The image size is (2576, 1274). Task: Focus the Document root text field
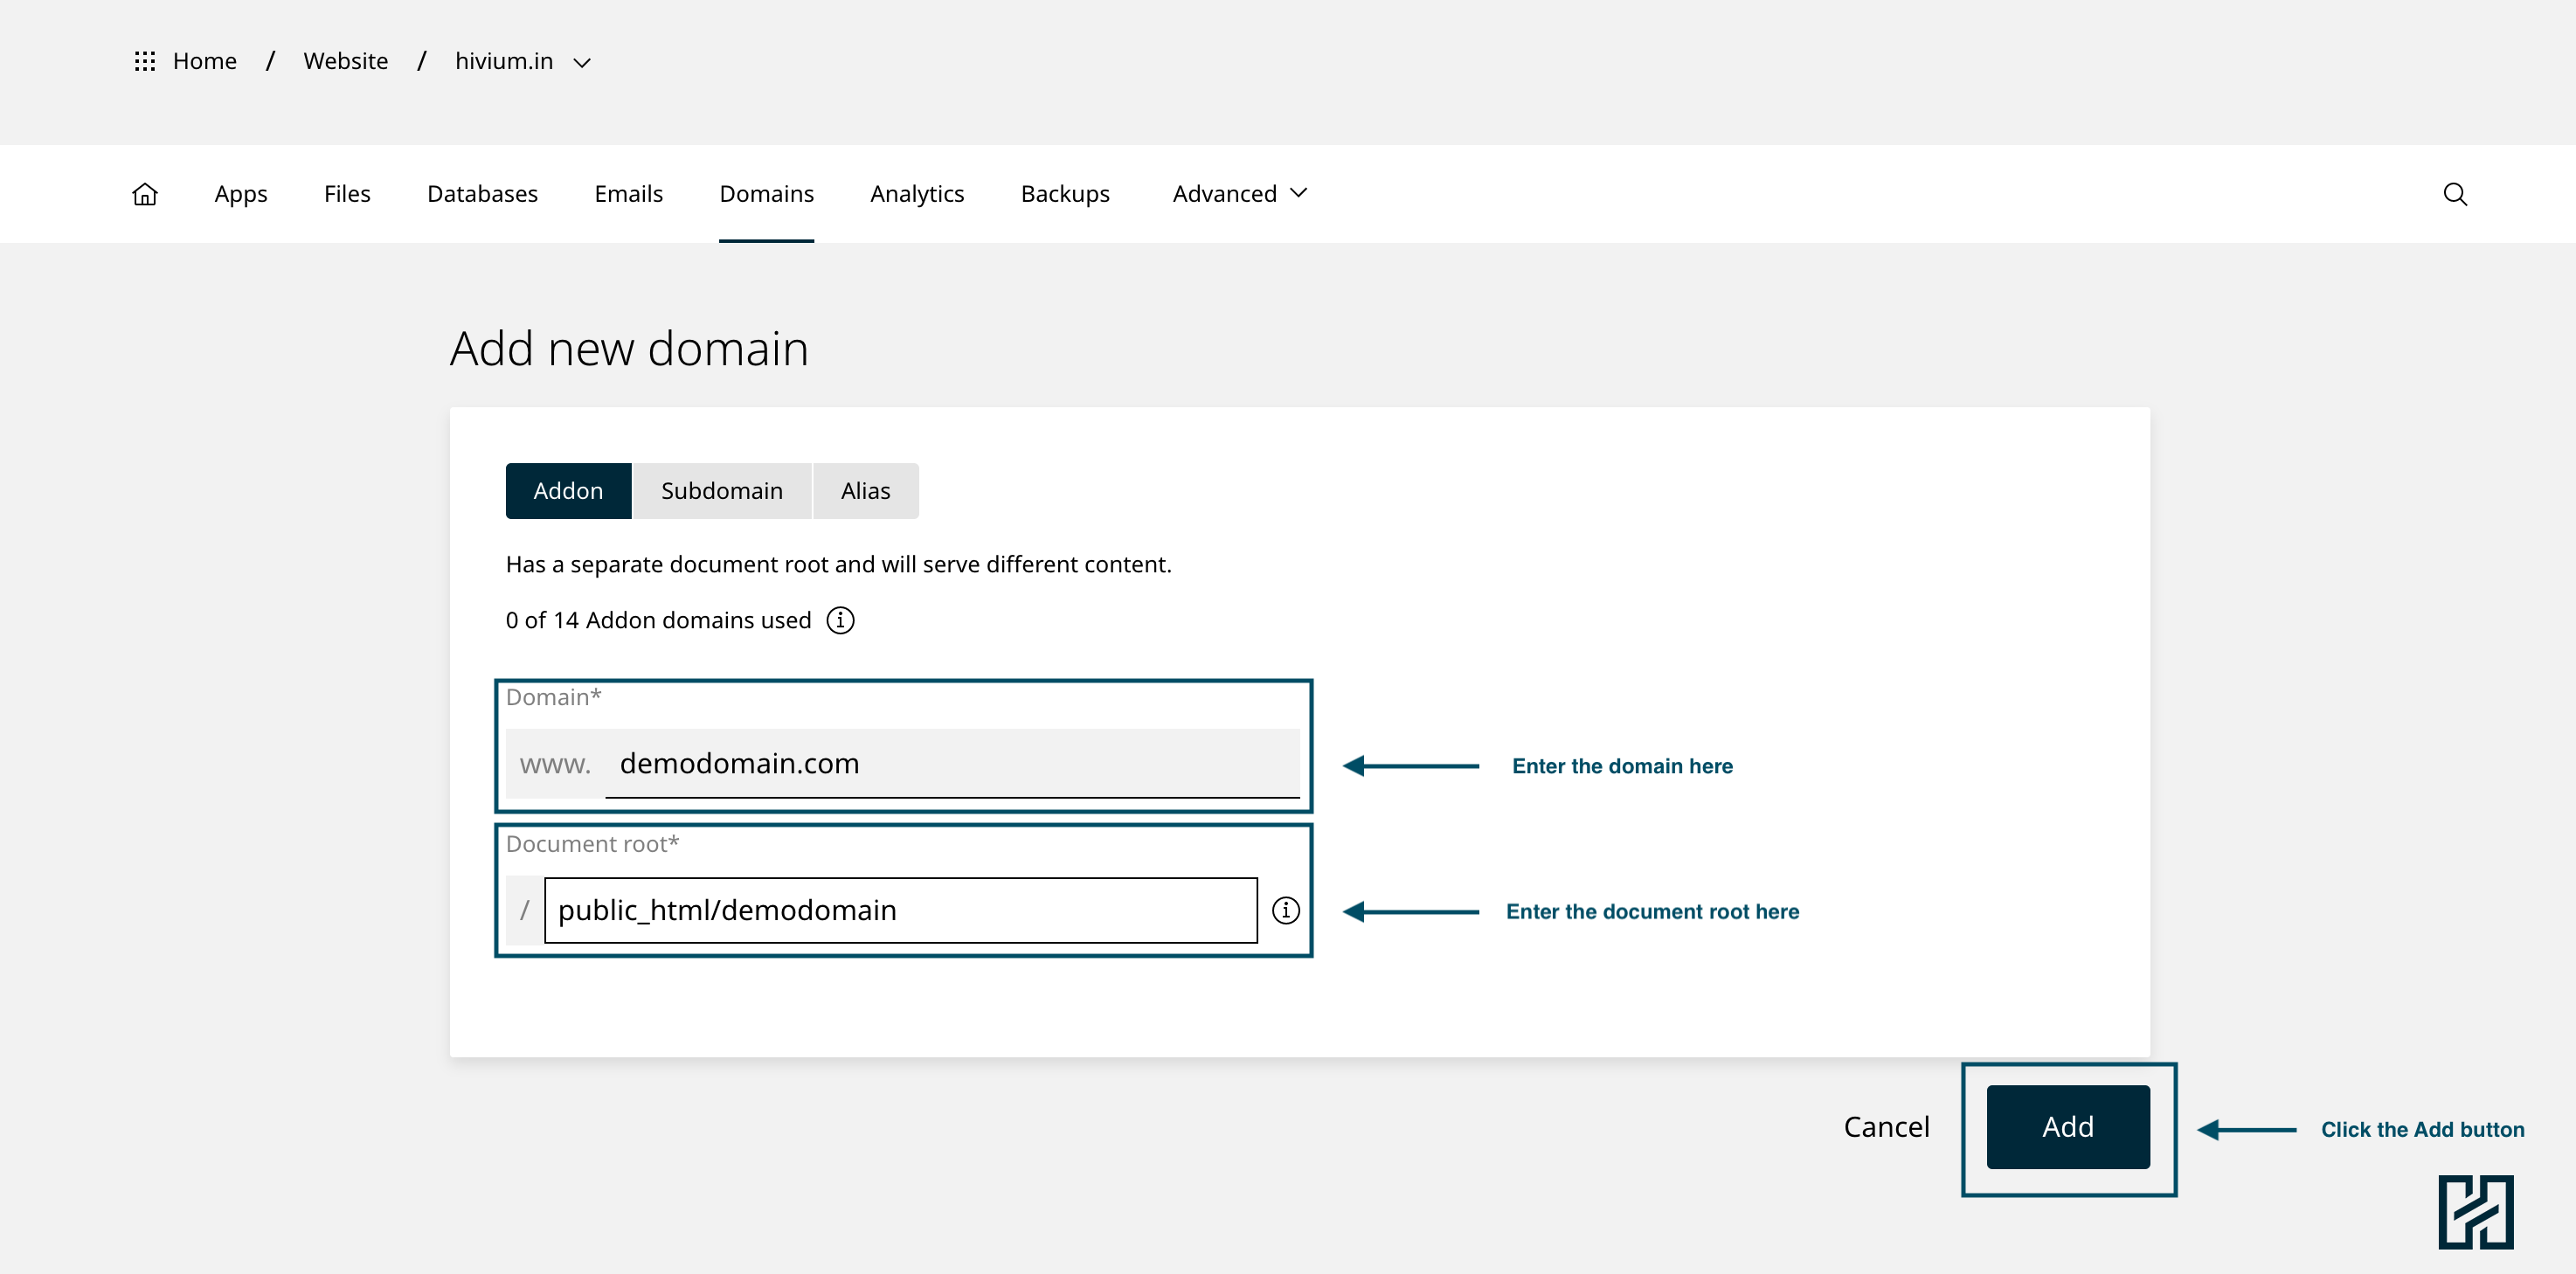pyautogui.click(x=900, y=910)
